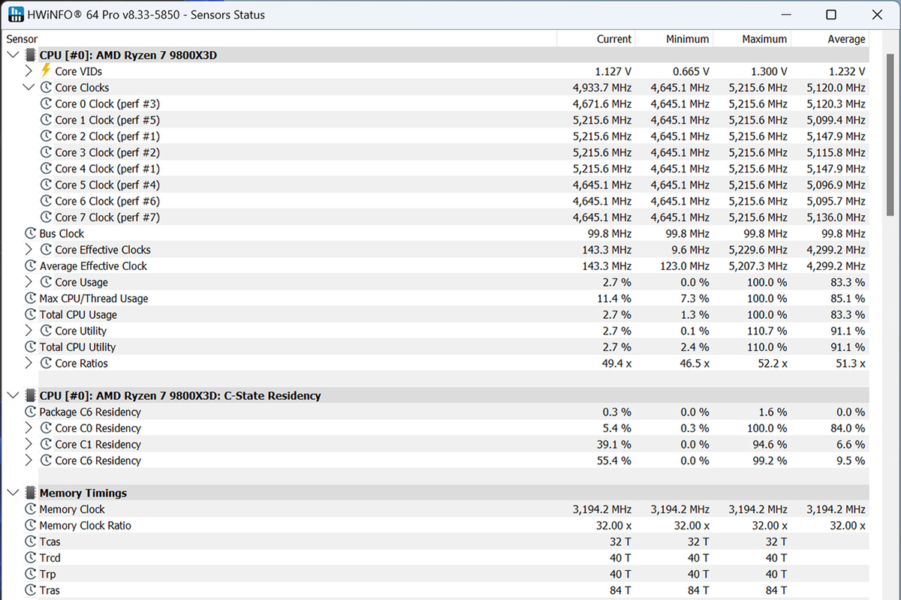Click the lightning bolt icon for Core VIDs
This screenshot has width=901, height=600.
(46, 70)
